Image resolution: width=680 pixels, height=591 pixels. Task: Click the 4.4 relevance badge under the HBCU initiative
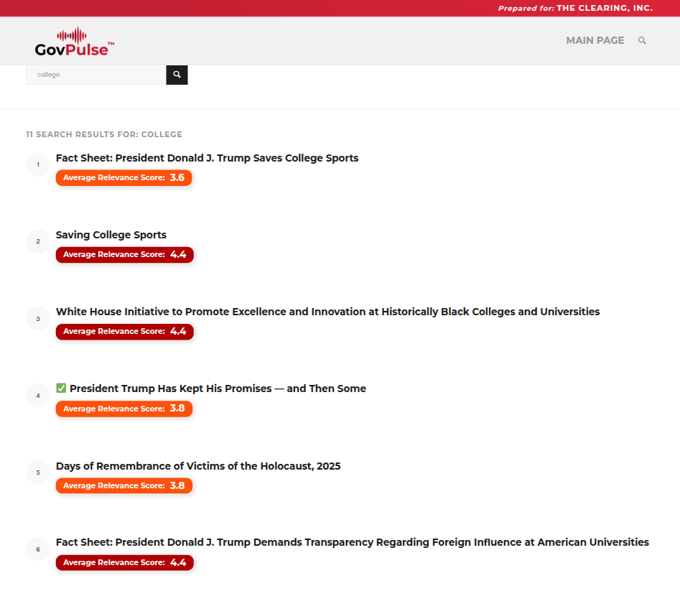[x=125, y=331]
